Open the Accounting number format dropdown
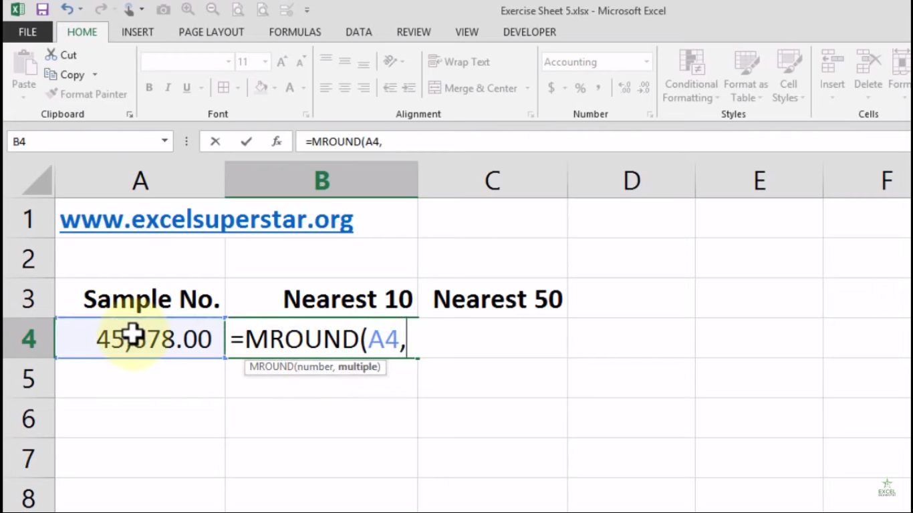Image resolution: width=913 pixels, height=513 pixels. [x=646, y=61]
